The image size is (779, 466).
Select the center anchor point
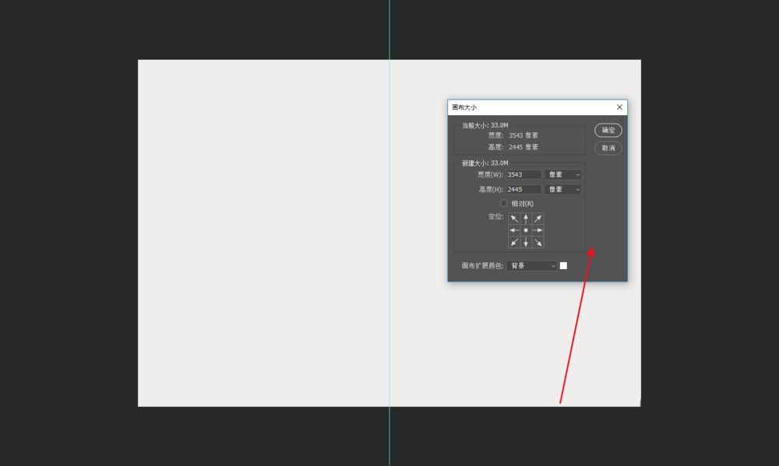[x=526, y=230]
